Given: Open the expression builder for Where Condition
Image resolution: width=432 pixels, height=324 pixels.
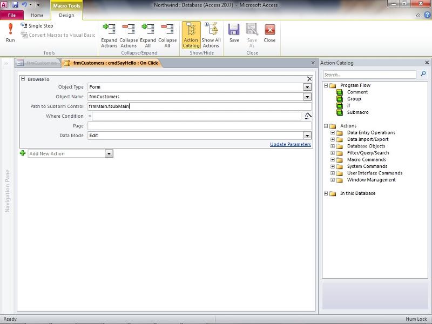Looking at the screenshot, I should pos(308,116).
